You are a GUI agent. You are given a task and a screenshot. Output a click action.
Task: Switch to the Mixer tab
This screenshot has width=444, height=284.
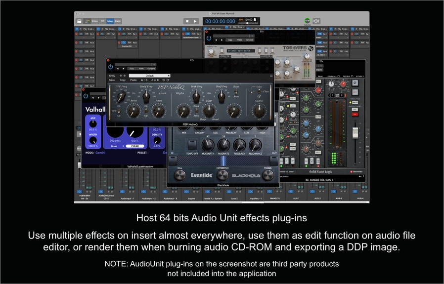[x=110, y=21]
